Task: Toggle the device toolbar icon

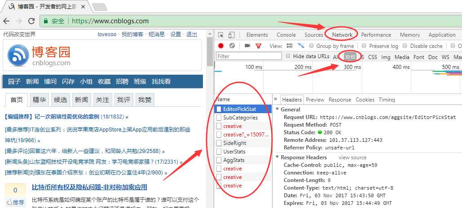Action: 231,35
